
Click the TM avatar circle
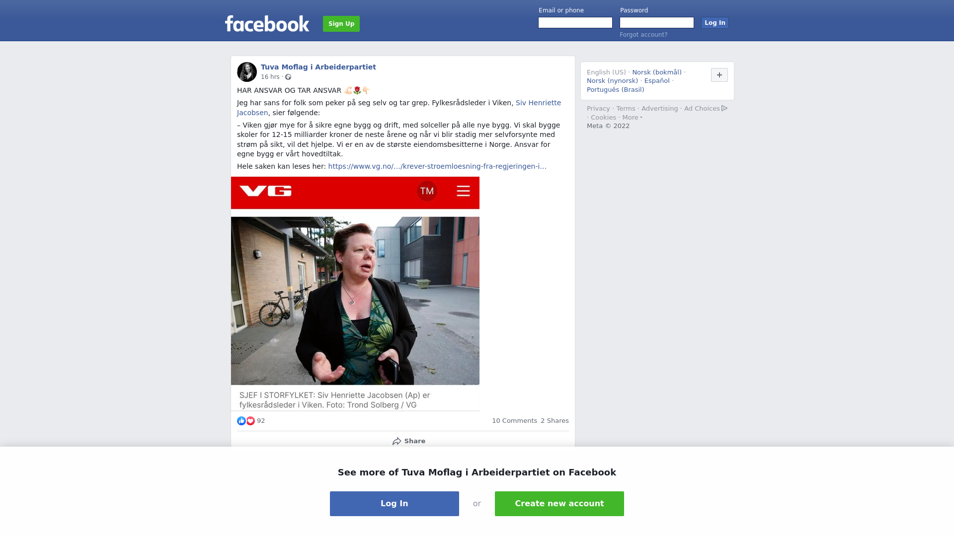(427, 191)
